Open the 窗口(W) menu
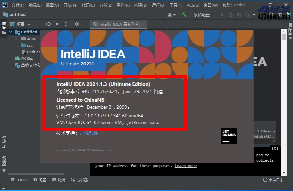 click(211, 5)
